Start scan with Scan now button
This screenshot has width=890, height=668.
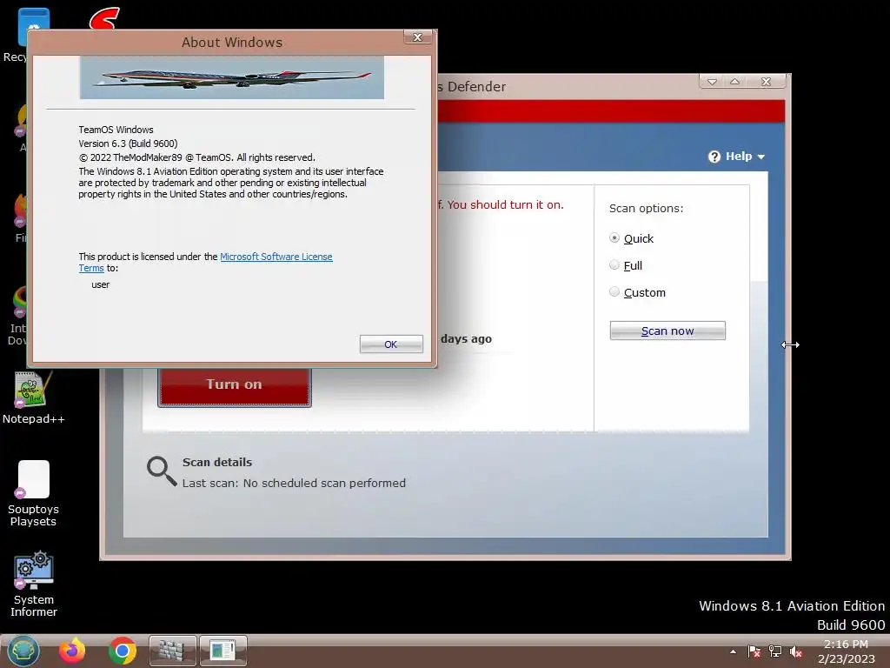[x=667, y=331]
